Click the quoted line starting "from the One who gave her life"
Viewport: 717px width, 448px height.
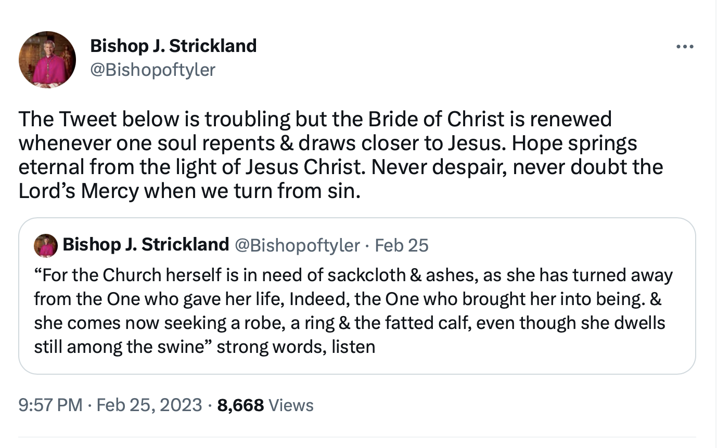(x=348, y=299)
